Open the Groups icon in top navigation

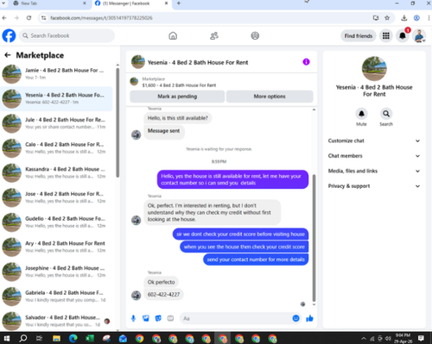(255, 35)
